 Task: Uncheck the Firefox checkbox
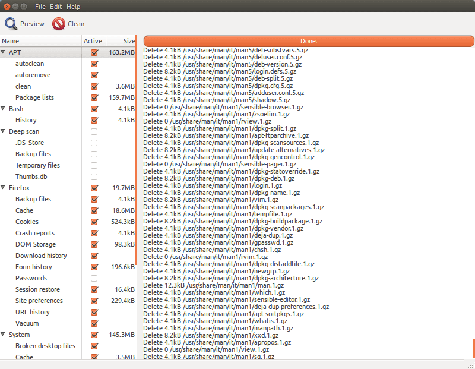coord(94,188)
